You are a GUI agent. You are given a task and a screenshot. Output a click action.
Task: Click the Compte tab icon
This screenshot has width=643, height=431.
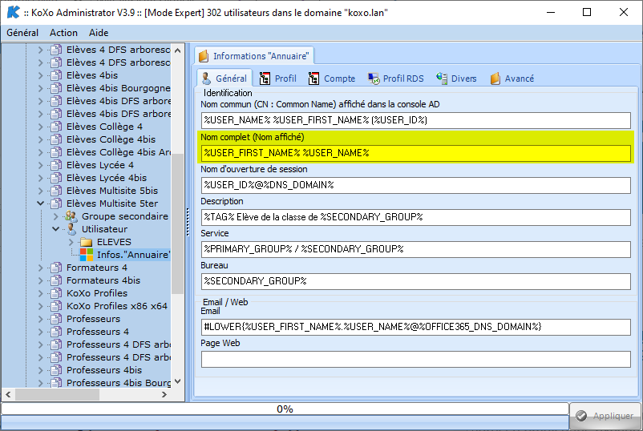(313, 79)
